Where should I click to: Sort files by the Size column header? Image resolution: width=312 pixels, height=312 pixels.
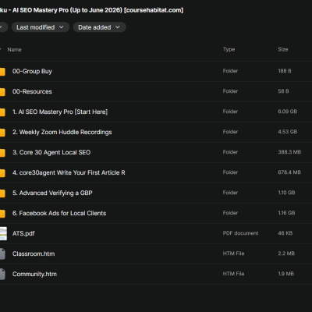coord(283,49)
